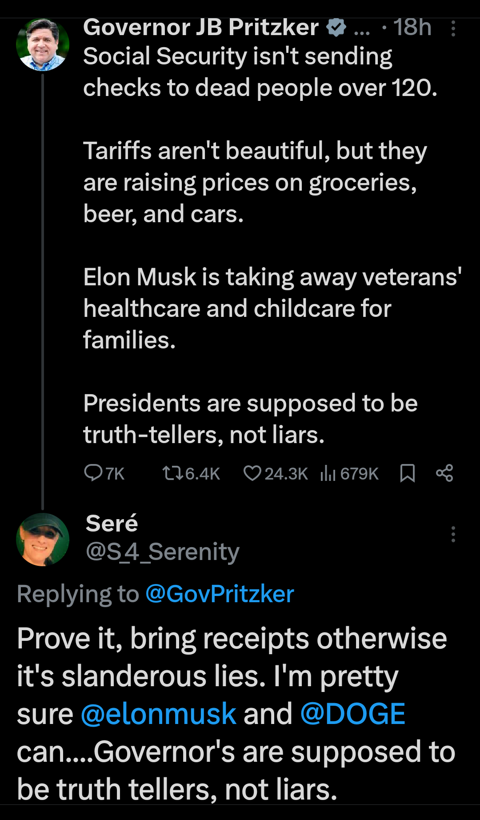Open the three-dot menu on Pritzker's tweet
This screenshot has width=480, height=820.
click(x=453, y=28)
